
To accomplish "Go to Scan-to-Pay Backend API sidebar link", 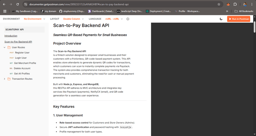I will click(18, 41).
